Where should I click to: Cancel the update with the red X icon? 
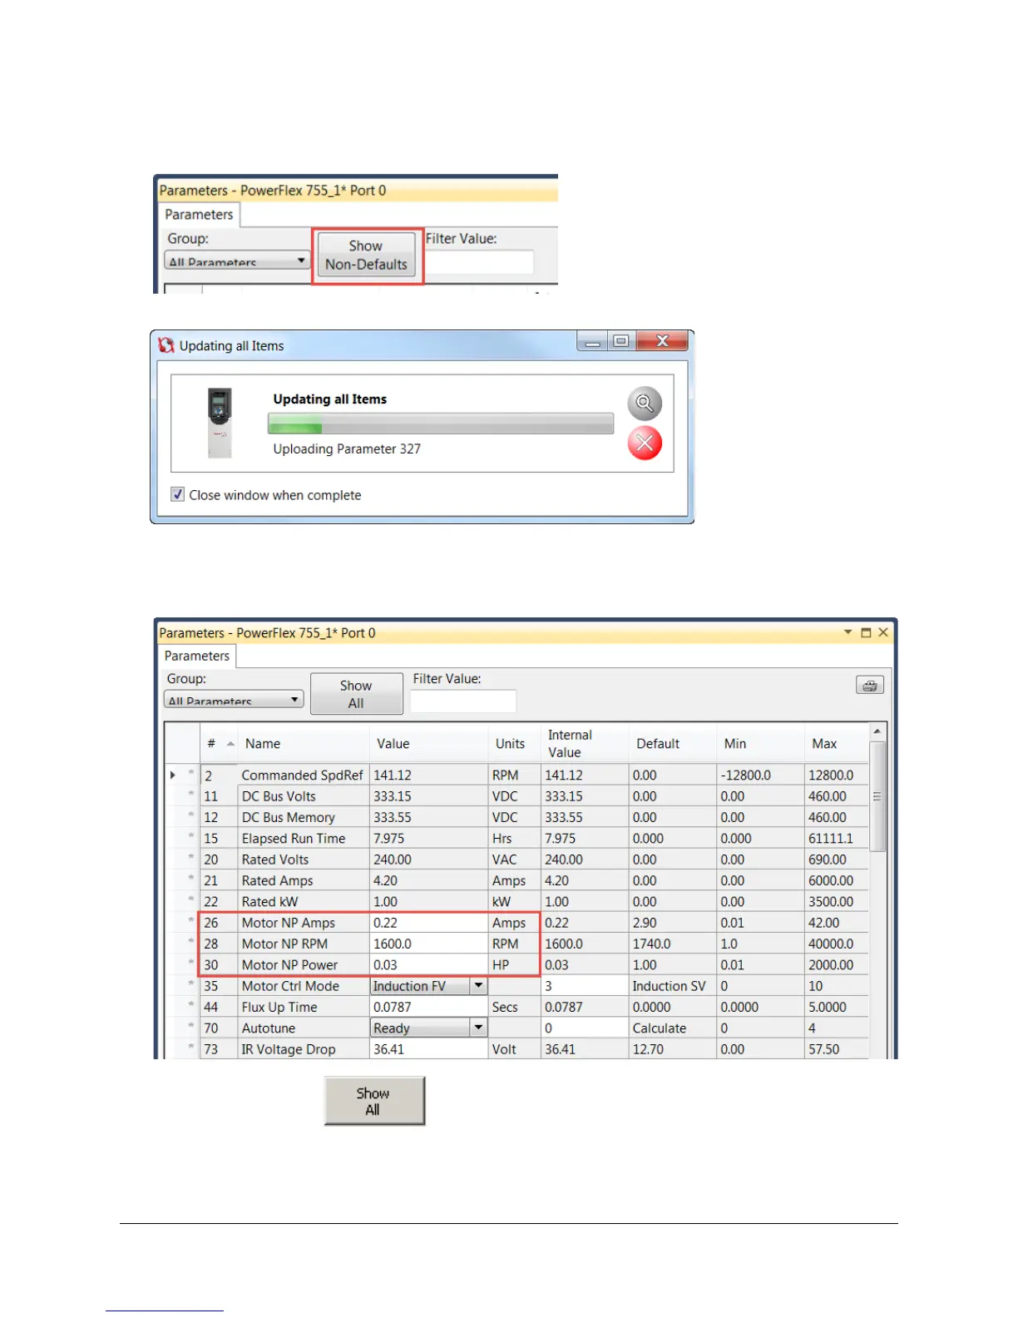645,443
